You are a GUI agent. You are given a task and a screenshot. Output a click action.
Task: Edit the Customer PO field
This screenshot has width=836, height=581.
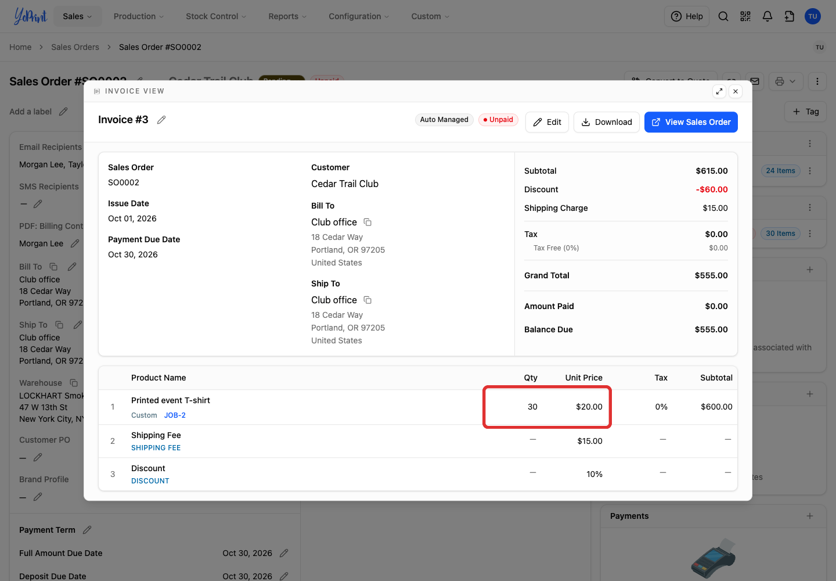[38, 457]
